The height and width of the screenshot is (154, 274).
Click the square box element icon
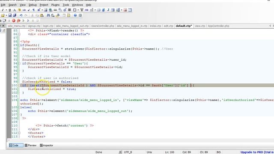coord(74,10)
